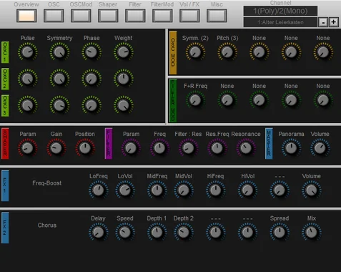Click the LoVol knob
Image resolution: width=341 pixels, height=272 pixels.
125,190
